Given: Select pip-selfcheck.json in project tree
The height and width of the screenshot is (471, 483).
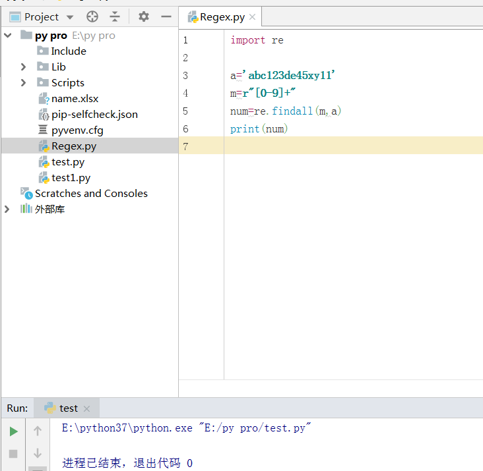Looking at the screenshot, I should tap(94, 115).
